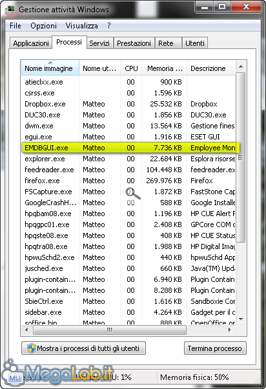The image size is (266, 389).
Task: Open the Visualizza menu
Action: click(x=81, y=26)
